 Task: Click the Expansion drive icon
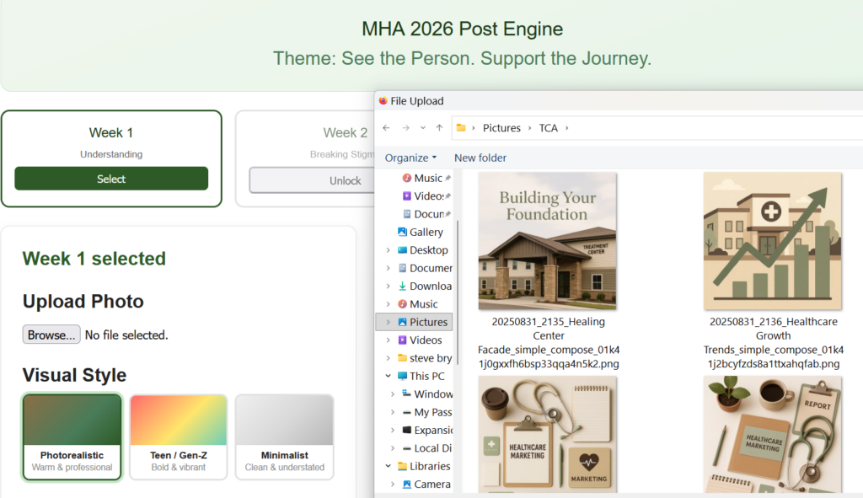coord(407,430)
